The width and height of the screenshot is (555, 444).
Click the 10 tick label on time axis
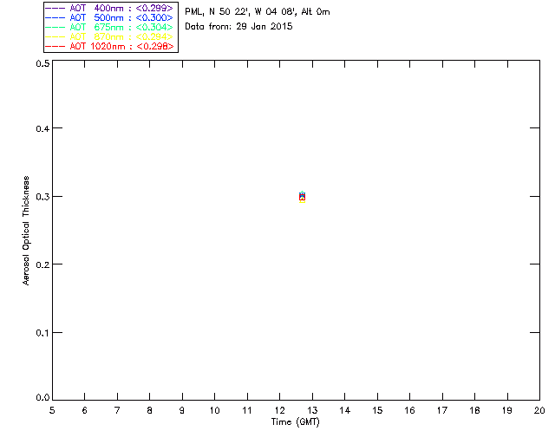point(214,411)
